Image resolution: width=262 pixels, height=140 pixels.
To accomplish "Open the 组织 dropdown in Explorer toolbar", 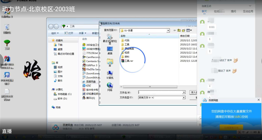I will pyautogui.click(x=55, y=33).
